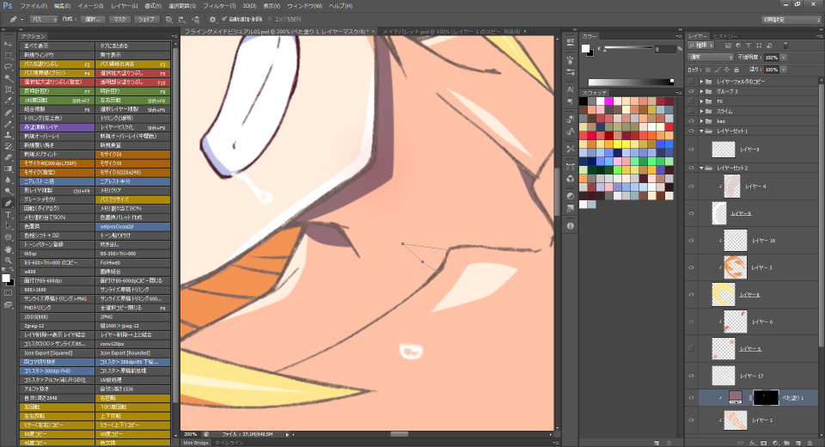
Task: Select the Hand tool
Action: (x=8, y=249)
